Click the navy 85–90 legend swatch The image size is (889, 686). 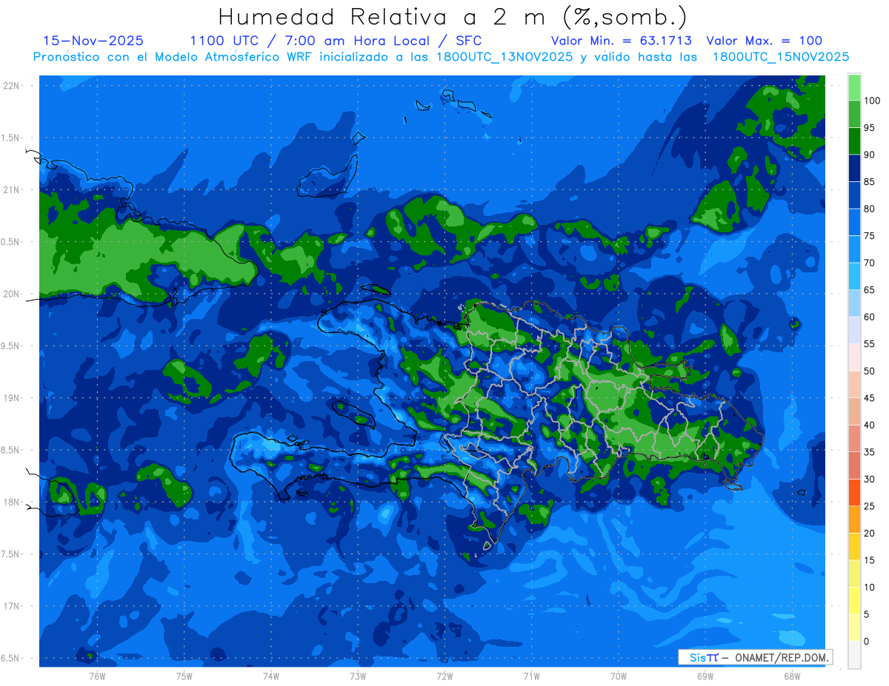(854, 168)
